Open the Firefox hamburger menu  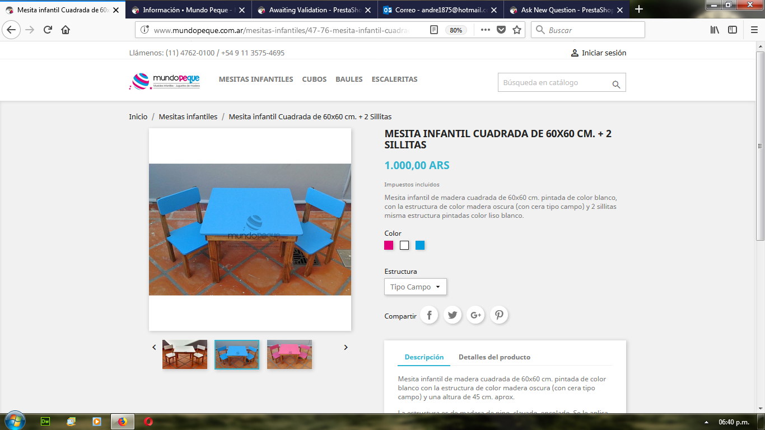pyautogui.click(x=754, y=30)
